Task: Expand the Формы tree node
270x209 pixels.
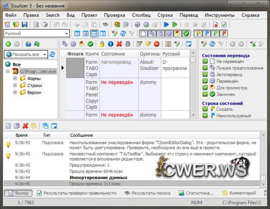Action: (x=15, y=78)
